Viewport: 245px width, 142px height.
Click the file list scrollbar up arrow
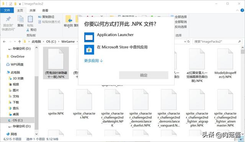coord(242,48)
